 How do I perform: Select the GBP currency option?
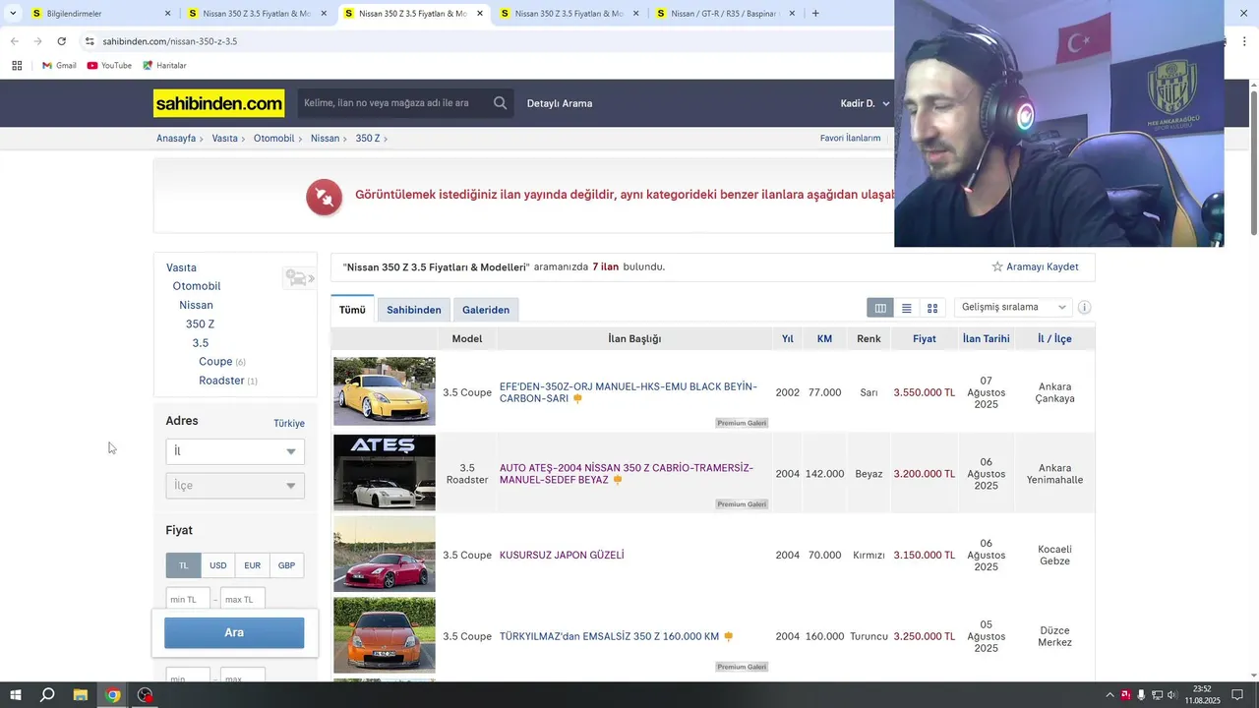tap(286, 565)
